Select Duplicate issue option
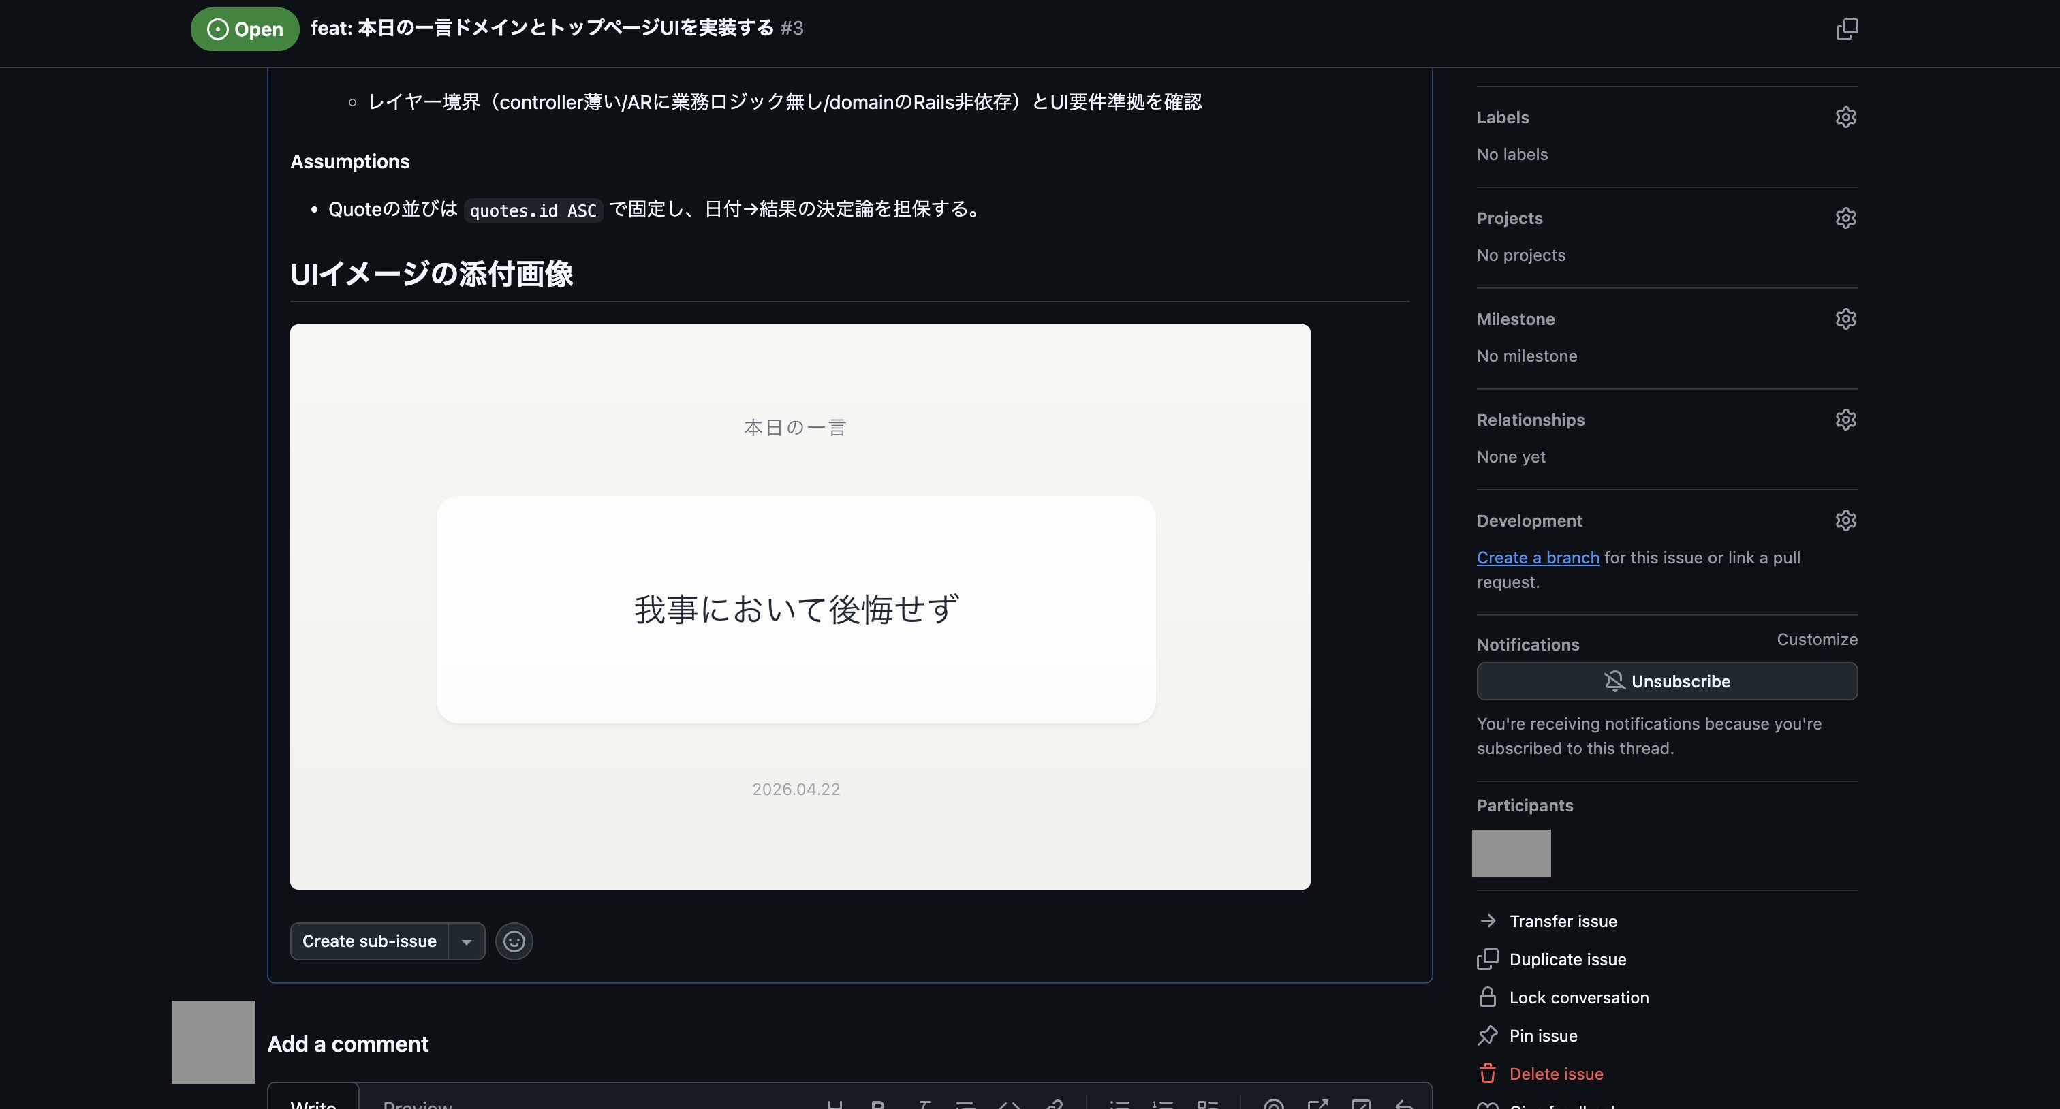Viewport: 2060px width, 1109px height. [1567, 960]
